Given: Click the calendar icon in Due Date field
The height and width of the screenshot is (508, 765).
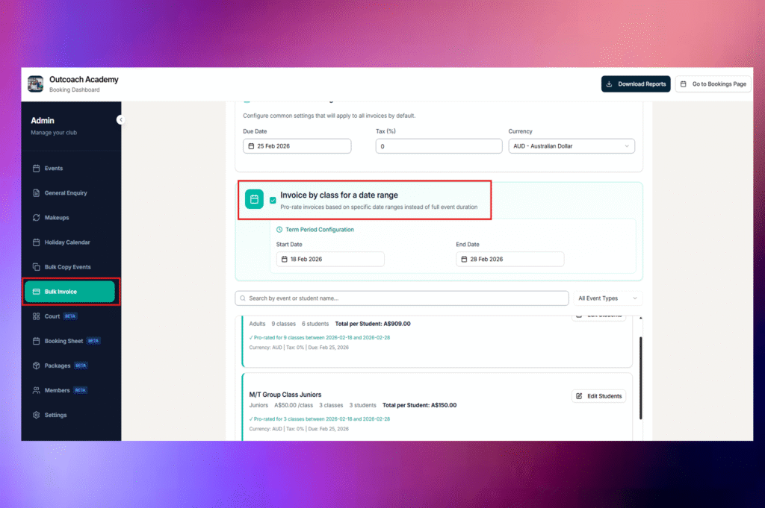Looking at the screenshot, I should [x=252, y=146].
